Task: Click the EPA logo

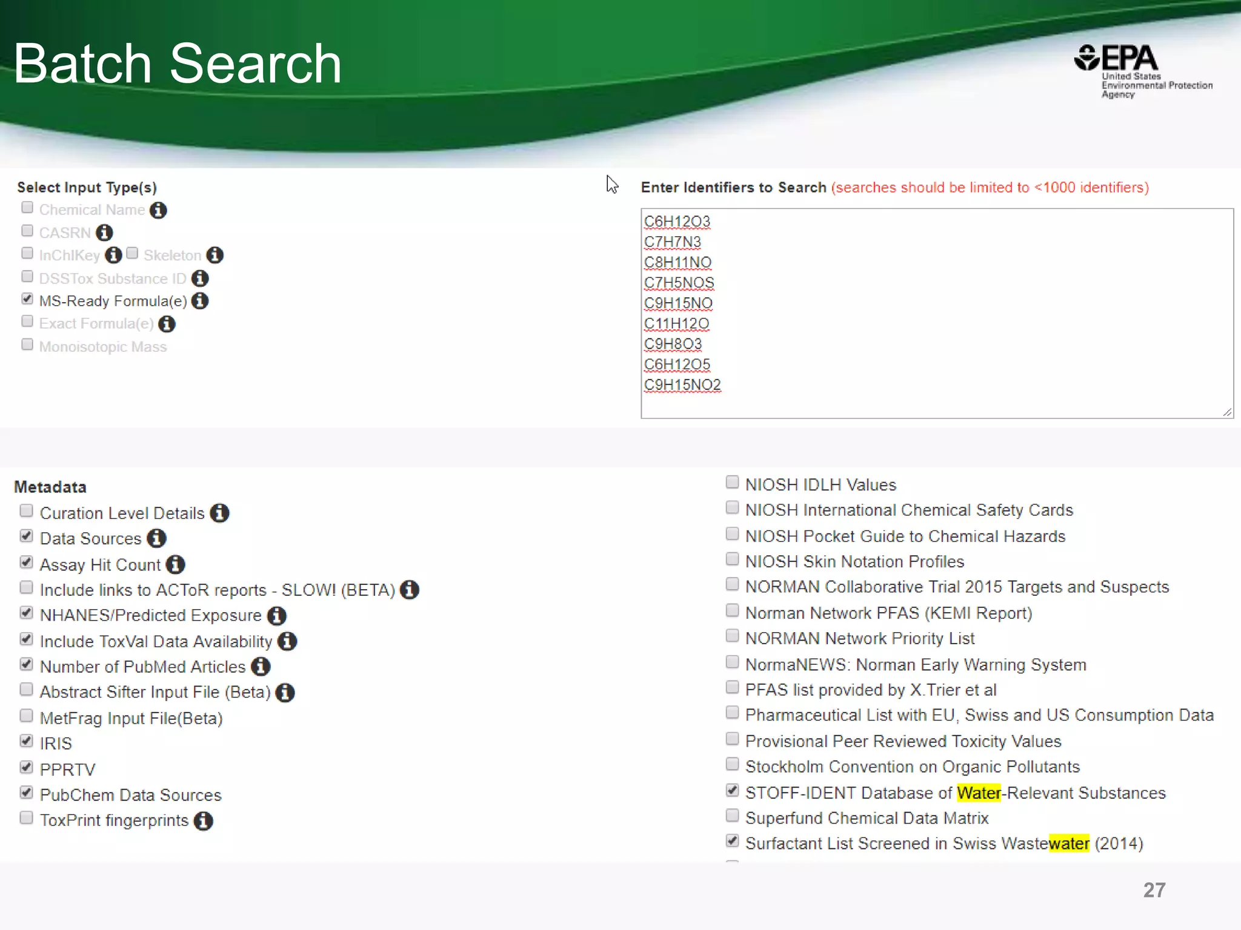Action: click(x=1143, y=71)
